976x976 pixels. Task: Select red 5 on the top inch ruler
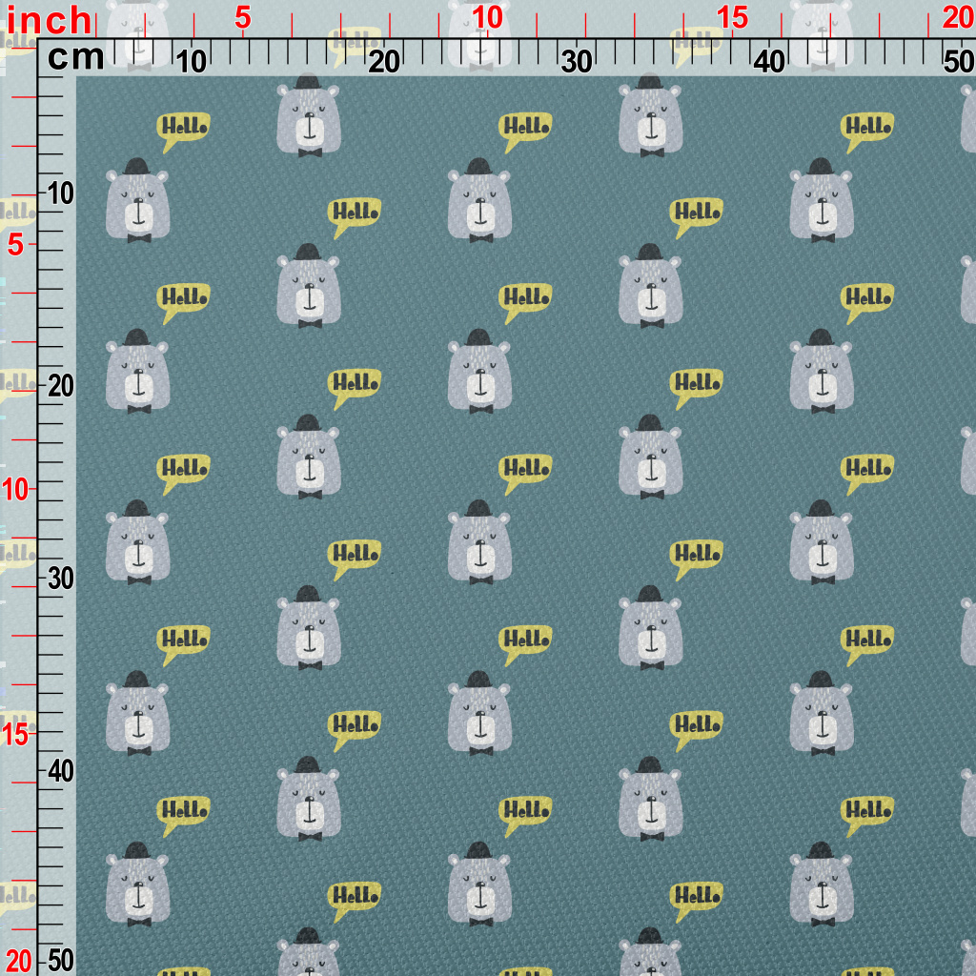click(242, 18)
